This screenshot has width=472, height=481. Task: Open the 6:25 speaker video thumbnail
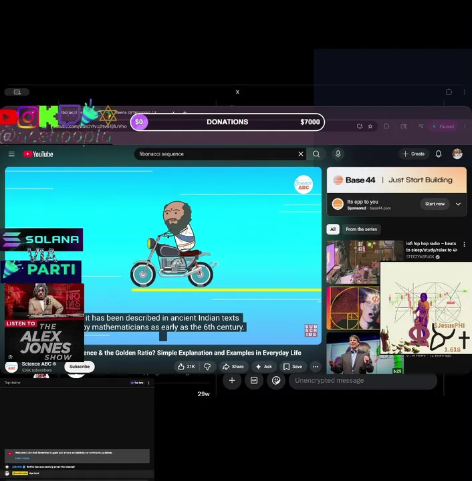[364, 353]
